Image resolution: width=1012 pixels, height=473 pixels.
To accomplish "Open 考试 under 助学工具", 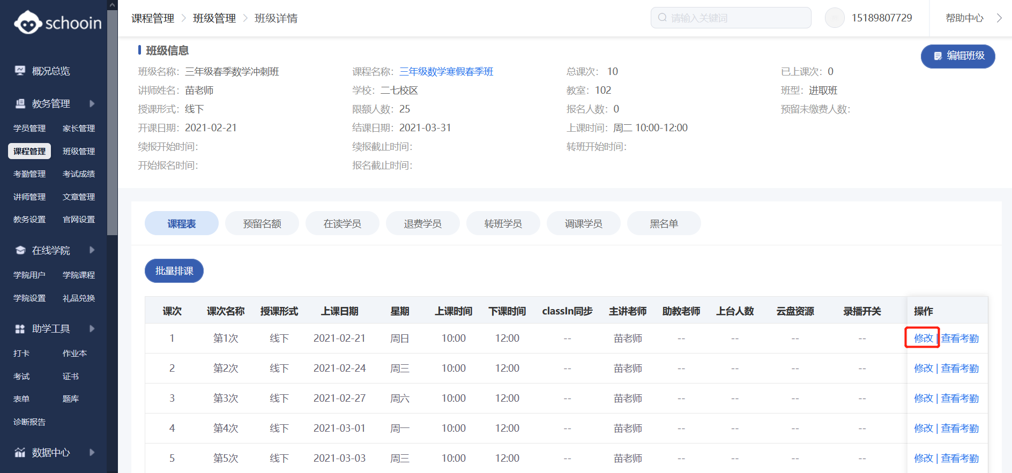I will click(x=21, y=377).
